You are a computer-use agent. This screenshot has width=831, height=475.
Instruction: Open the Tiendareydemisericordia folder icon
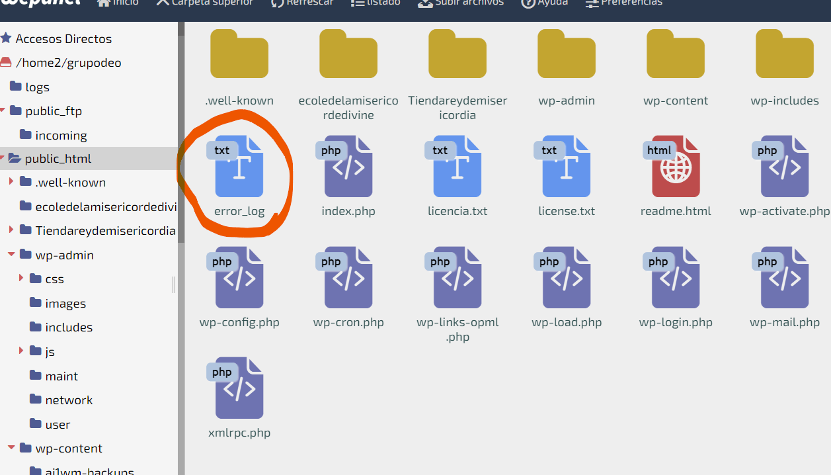point(457,54)
